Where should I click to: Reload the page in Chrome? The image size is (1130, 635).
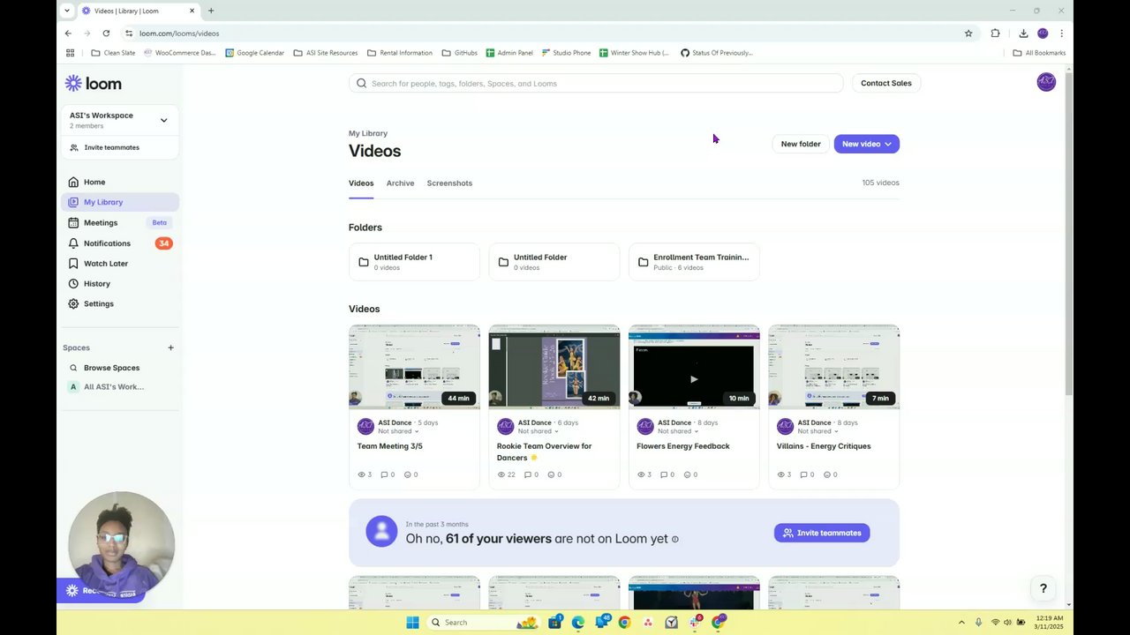click(106, 34)
